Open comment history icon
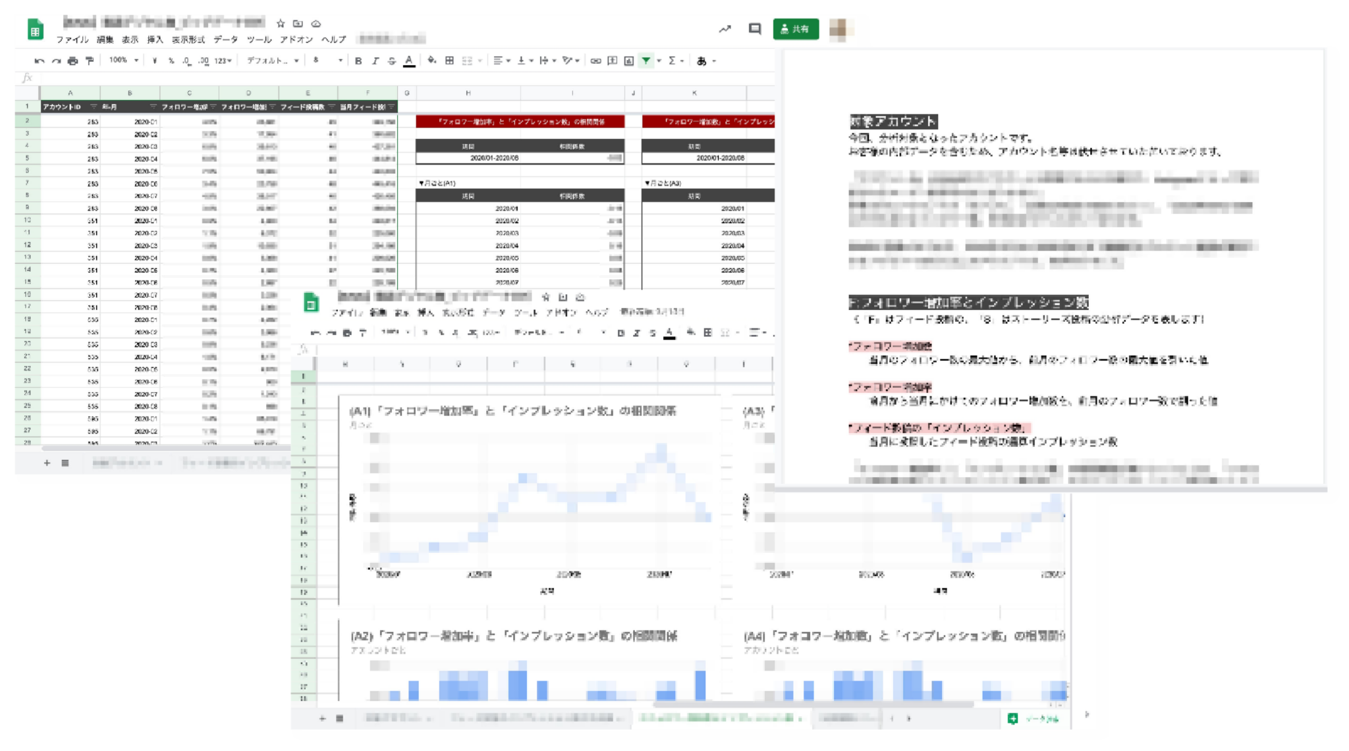 click(755, 29)
